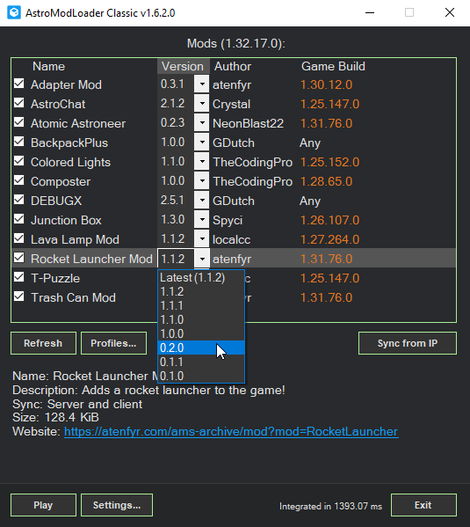This screenshot has width=470, height=527.
Task: Select the Lava Lamp Mod name
Action: tap(75, 239)
